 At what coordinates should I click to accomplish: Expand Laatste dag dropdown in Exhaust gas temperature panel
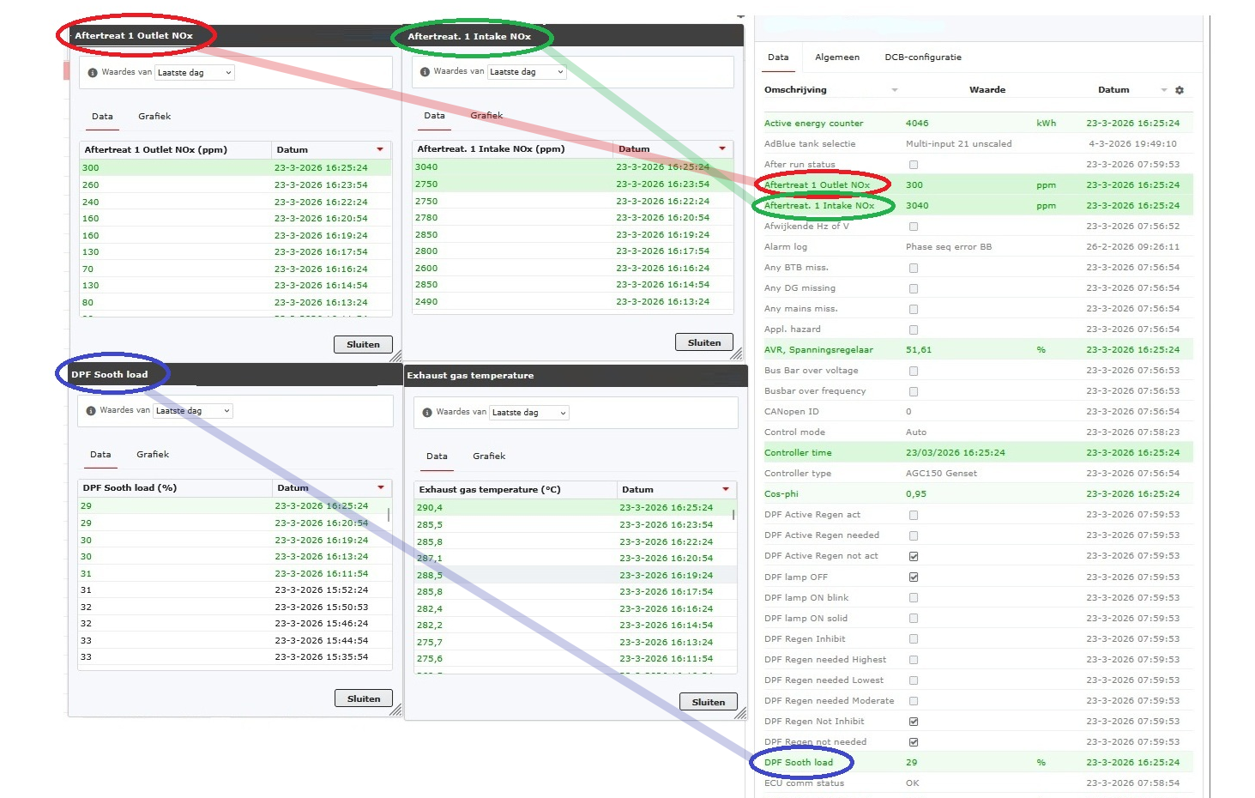(528, 413)
